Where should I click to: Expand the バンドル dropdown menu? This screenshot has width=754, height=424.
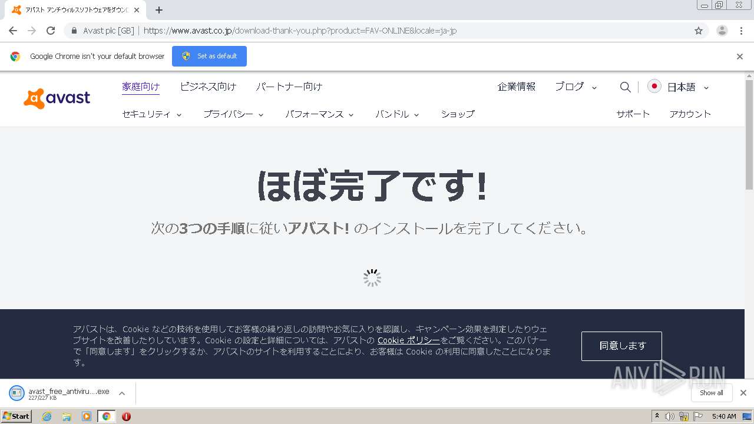pos(397,114)
